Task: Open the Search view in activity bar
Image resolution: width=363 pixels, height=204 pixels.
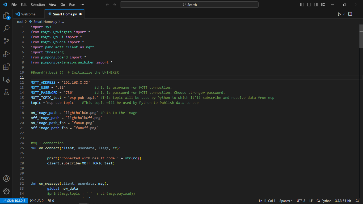Action: [6, 28]
